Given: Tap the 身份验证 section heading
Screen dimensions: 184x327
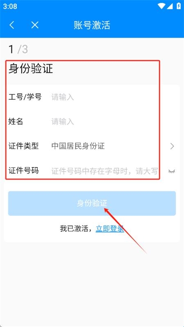Looking at the screenshot, I should (31, 69).
